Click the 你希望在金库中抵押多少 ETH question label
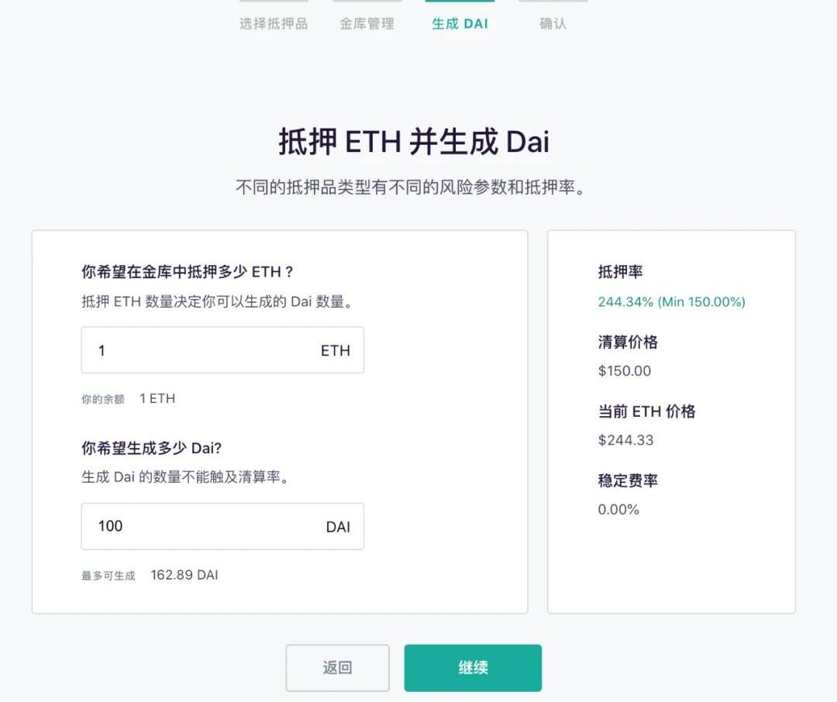This screenshot has height=702, width=837. pos(188,272)
